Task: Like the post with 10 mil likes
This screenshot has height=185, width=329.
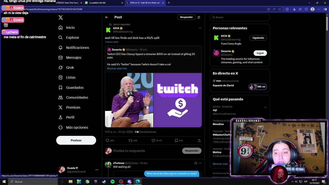Action: point(153,141)
